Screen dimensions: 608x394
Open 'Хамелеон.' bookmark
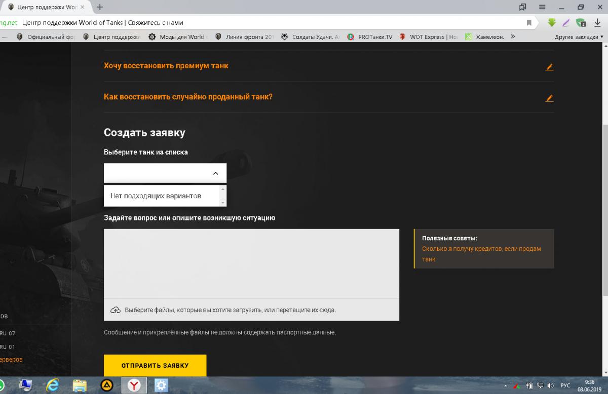485,37
